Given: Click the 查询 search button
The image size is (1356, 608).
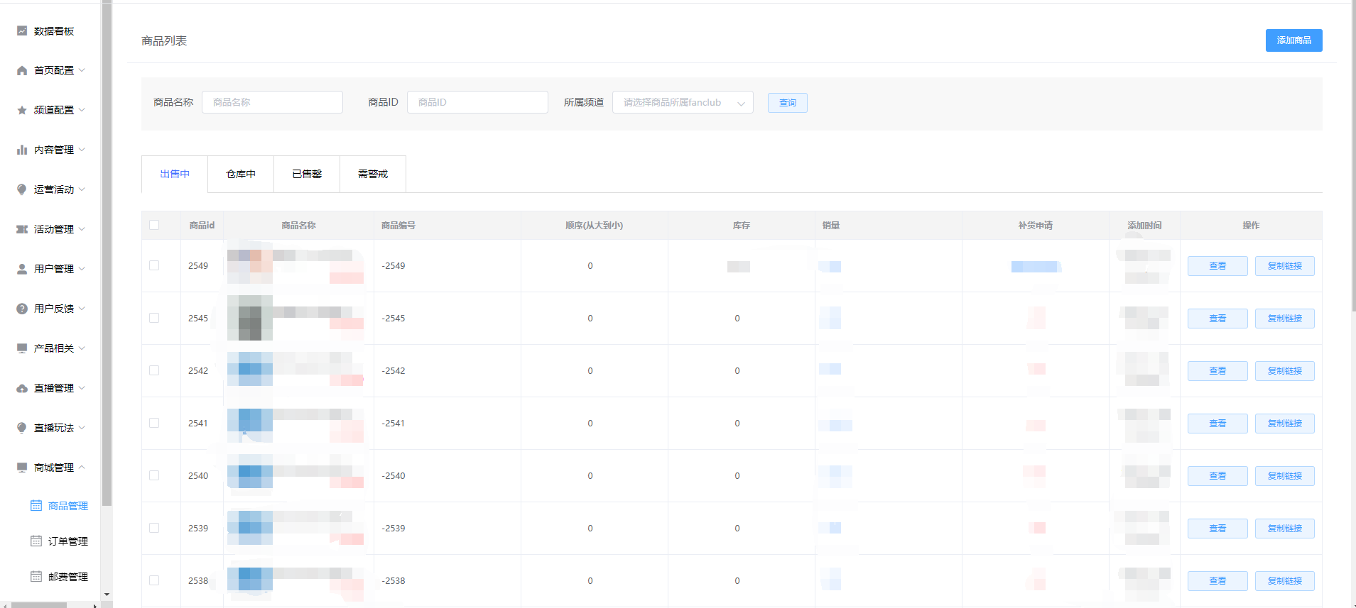Looking at the screenshot, I should click(x=788, y=103).
